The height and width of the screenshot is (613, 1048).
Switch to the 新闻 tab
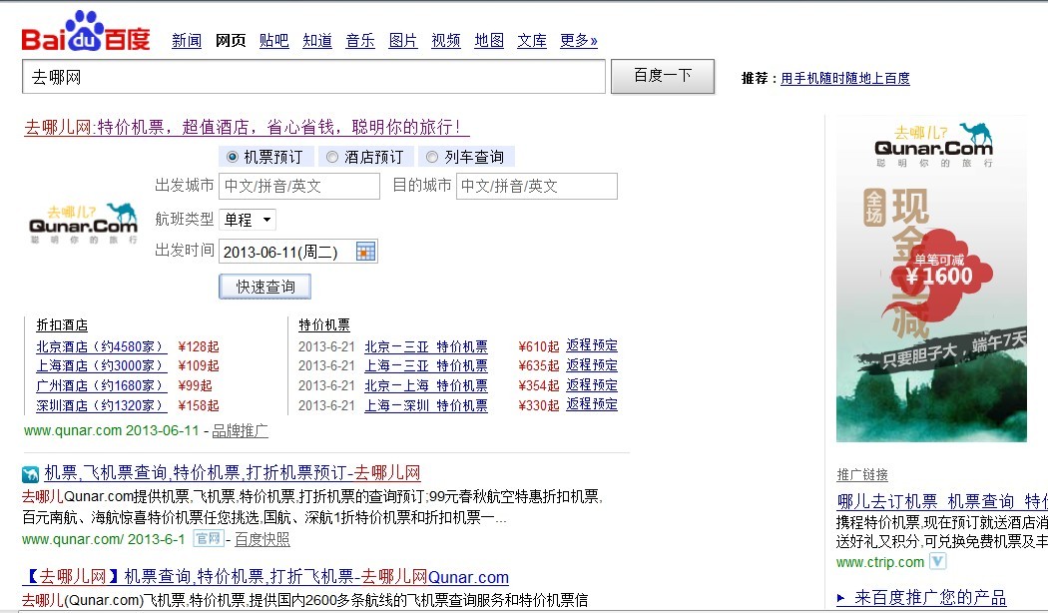pyautogui.click(x=187, y=41)
